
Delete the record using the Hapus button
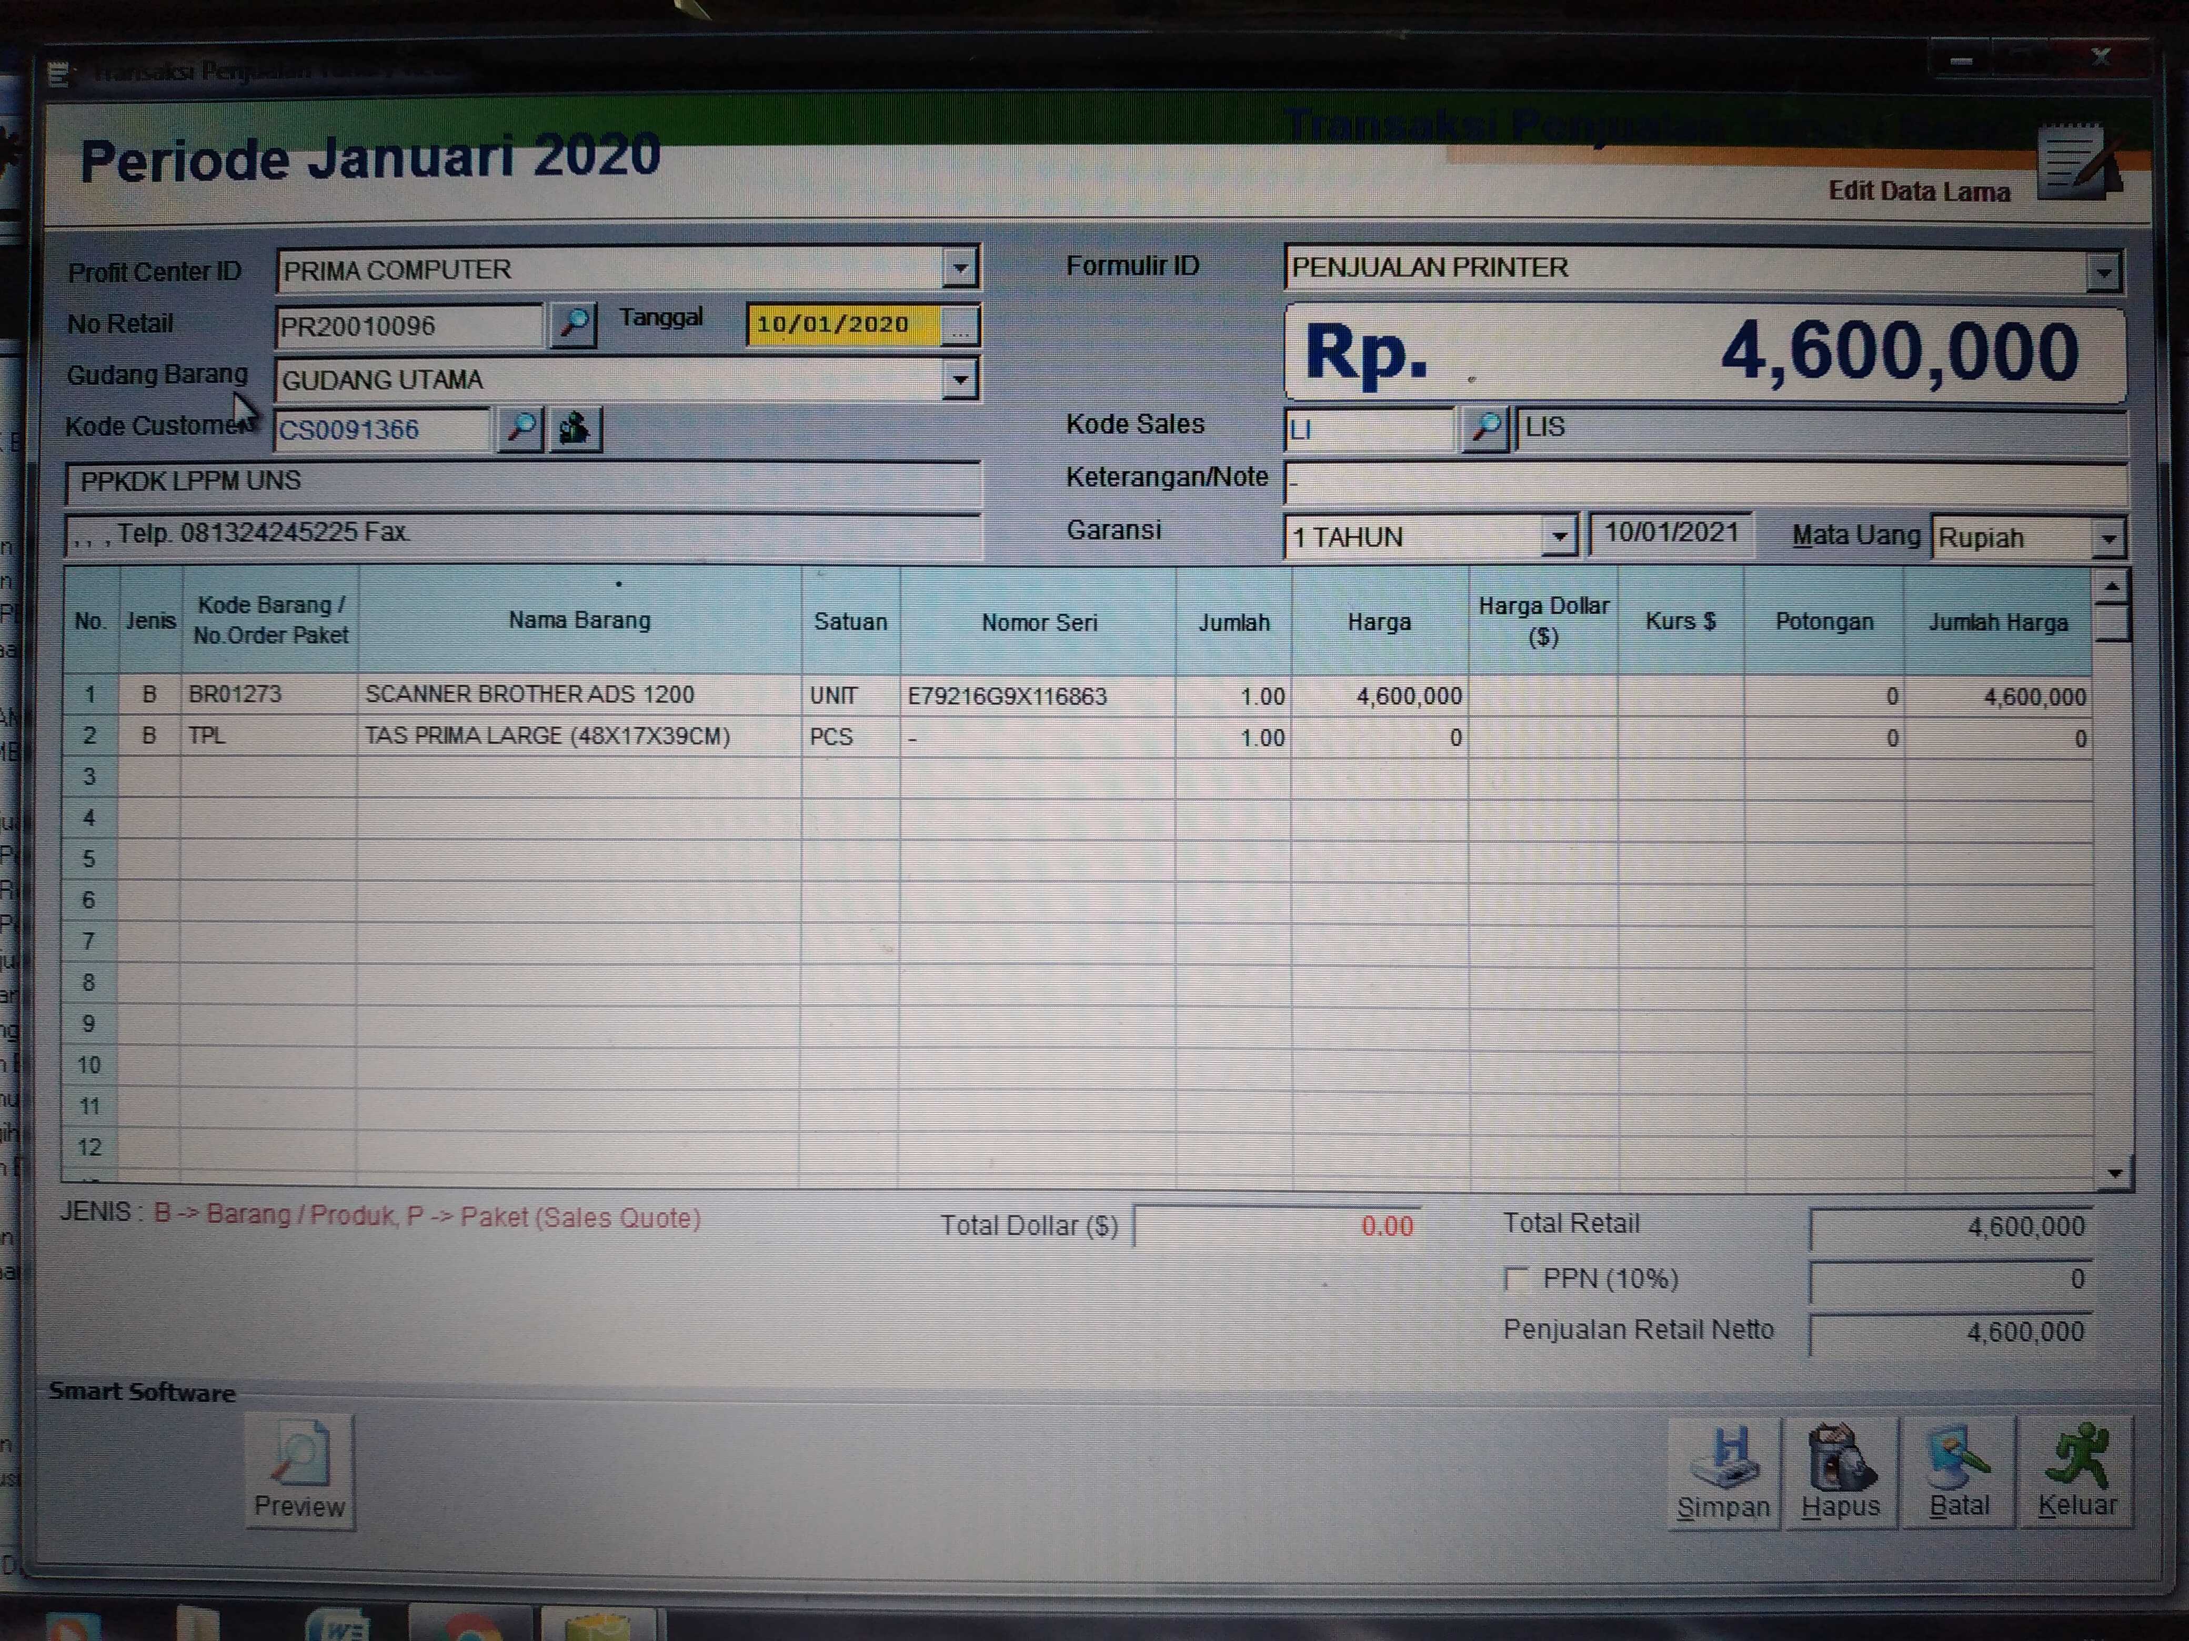(x=1840, y=1471)
